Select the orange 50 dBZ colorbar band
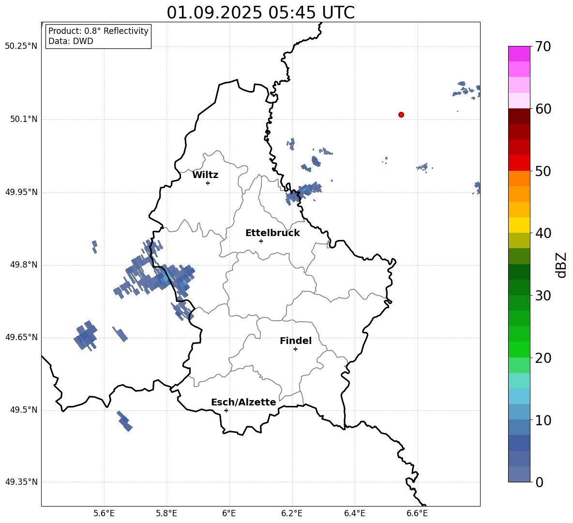Viewport: 573px width, 523px height. tap(519, 178)
